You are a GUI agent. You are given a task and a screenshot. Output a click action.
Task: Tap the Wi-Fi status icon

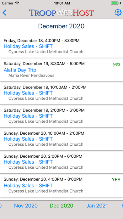click(17, 3)
